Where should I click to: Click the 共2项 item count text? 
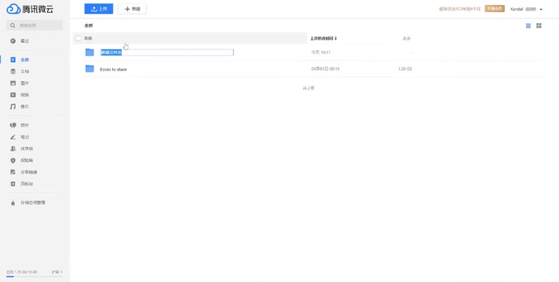(308, 88)
